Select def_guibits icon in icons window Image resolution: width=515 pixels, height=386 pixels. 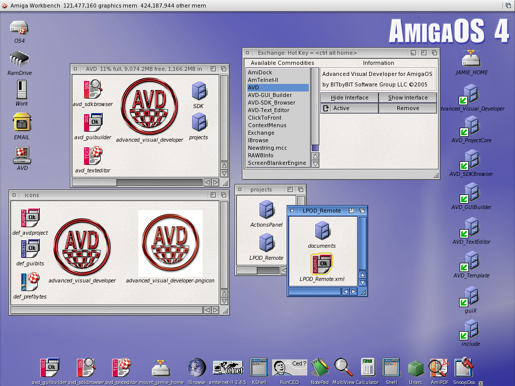[x=30, y=248]
